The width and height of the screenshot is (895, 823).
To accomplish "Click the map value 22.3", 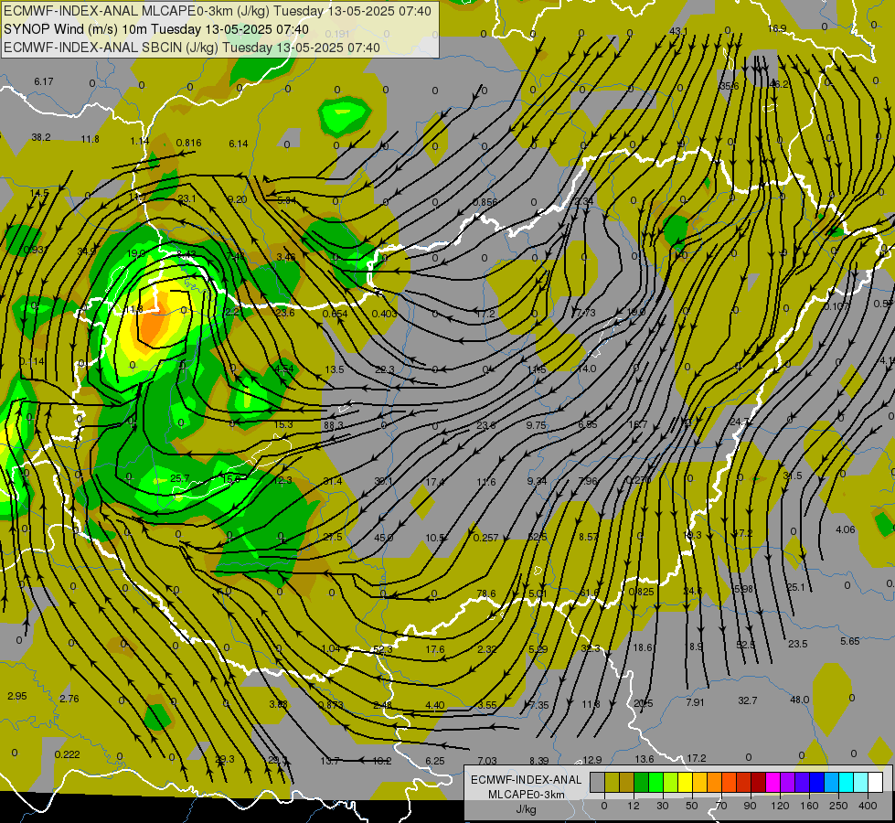I will 385,369.
